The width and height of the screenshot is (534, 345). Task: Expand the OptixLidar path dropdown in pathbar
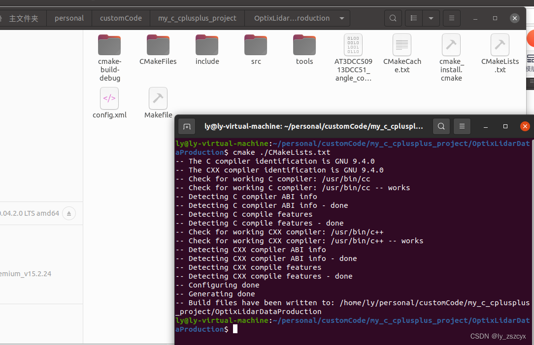(x=341, y=18)
